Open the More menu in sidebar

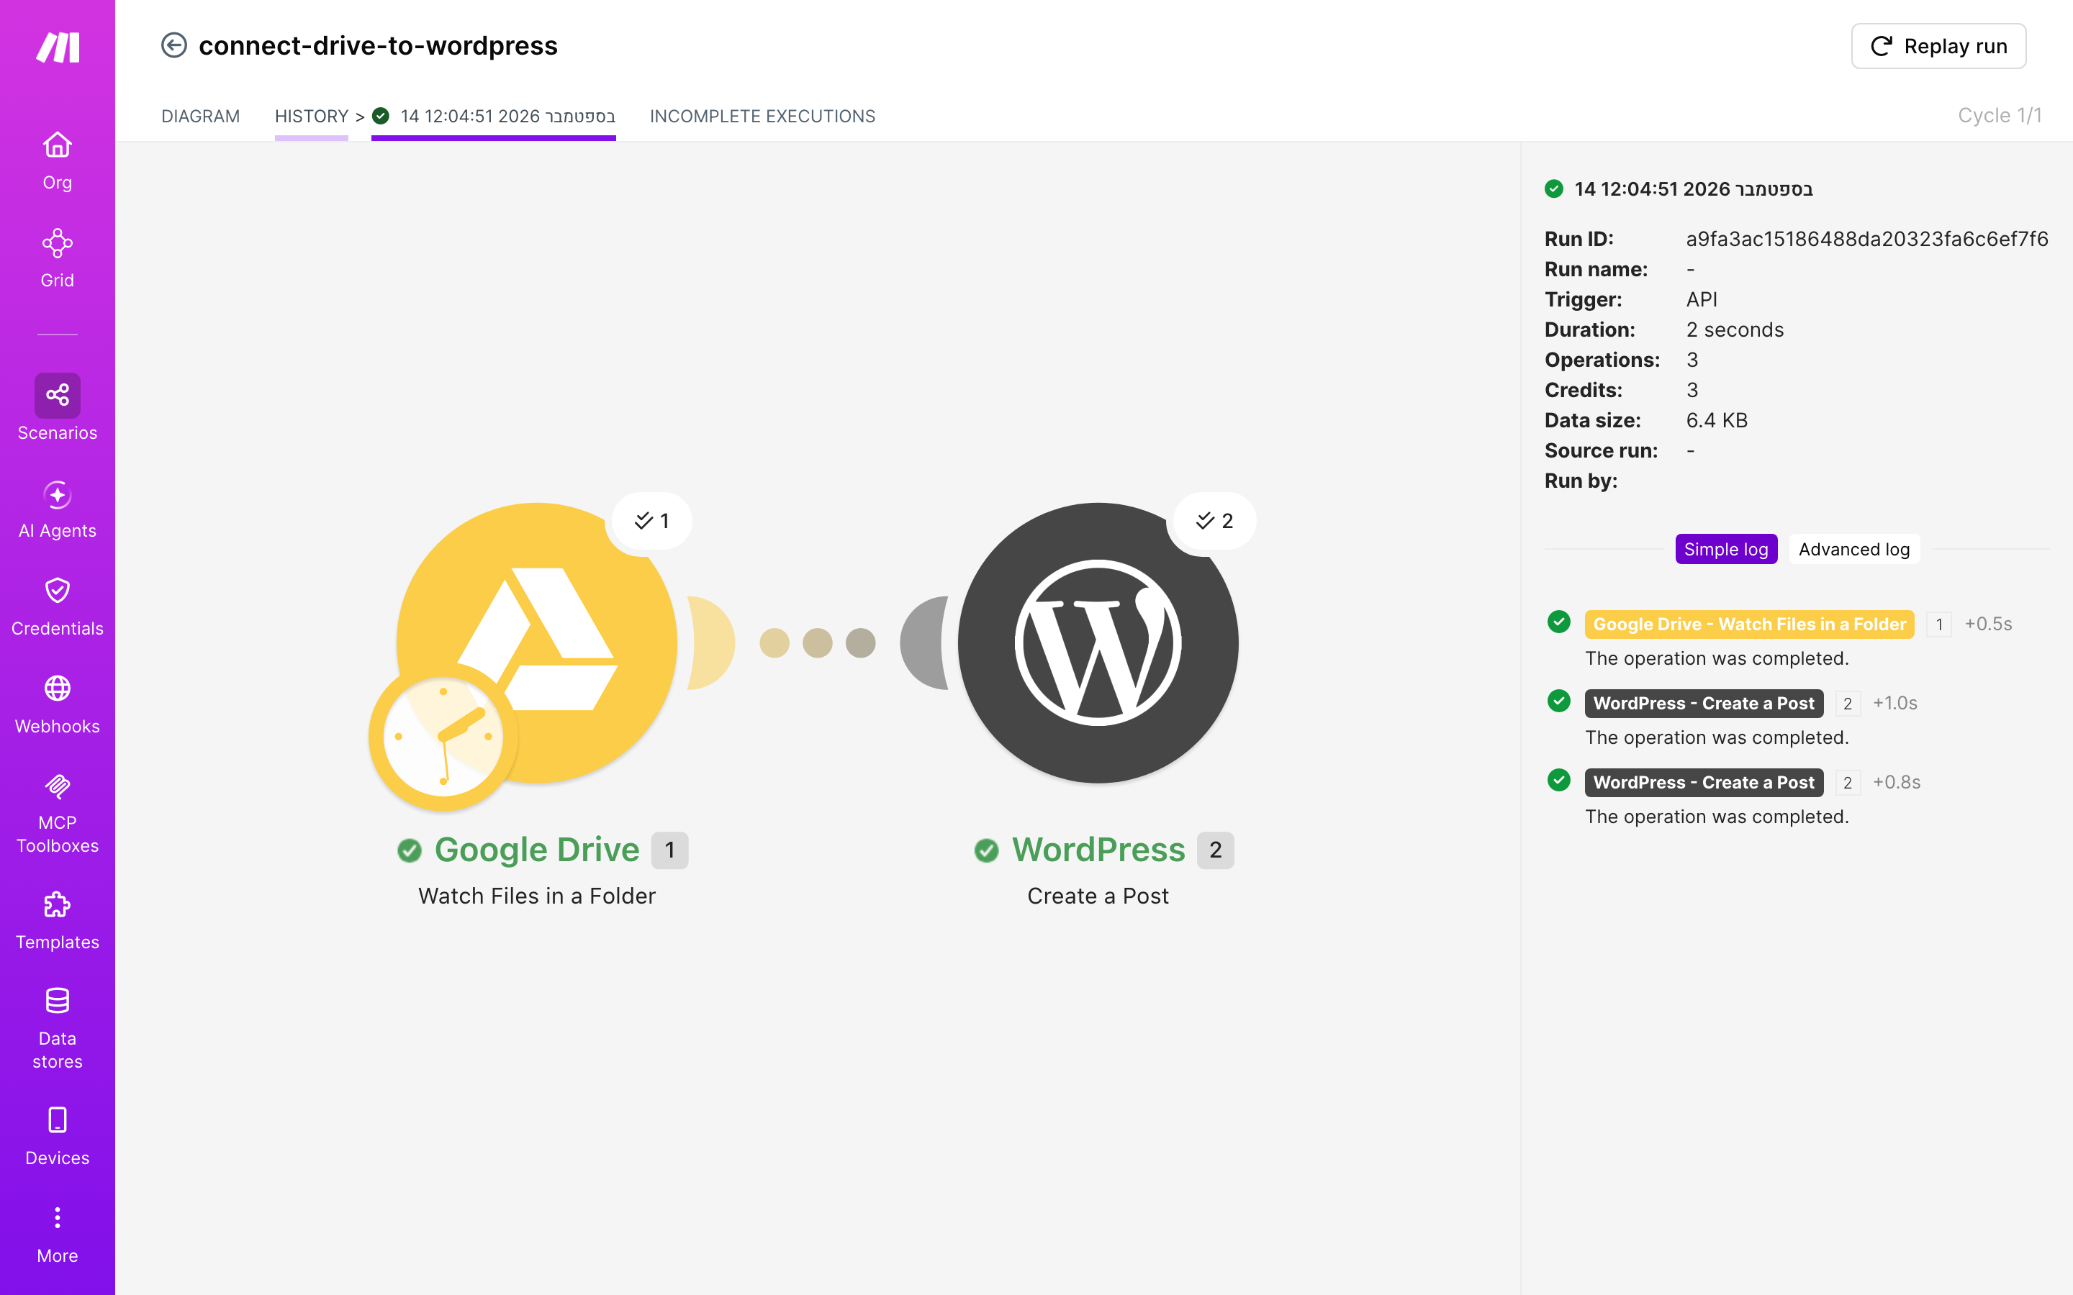(58, 1234)
